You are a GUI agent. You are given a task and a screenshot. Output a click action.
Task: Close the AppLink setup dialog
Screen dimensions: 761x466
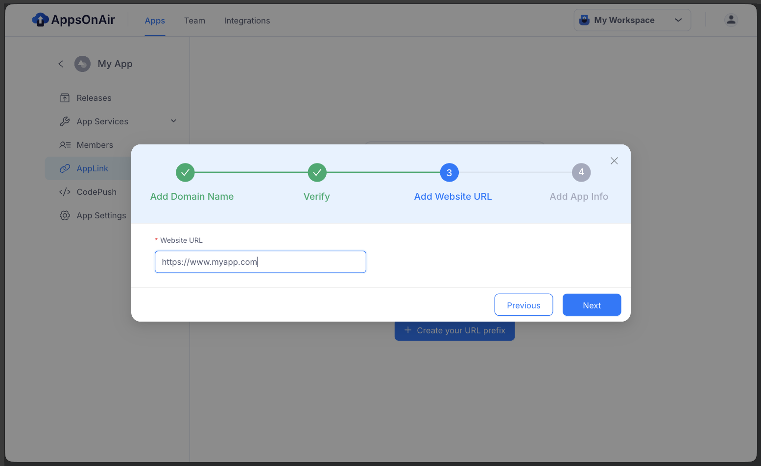(x=614, y=161)
